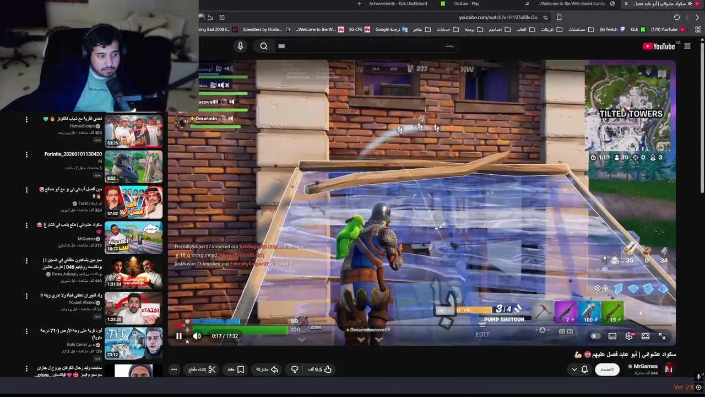Open the MrGames channel avatar
The image size is (705, 397).
click(669, 369)
